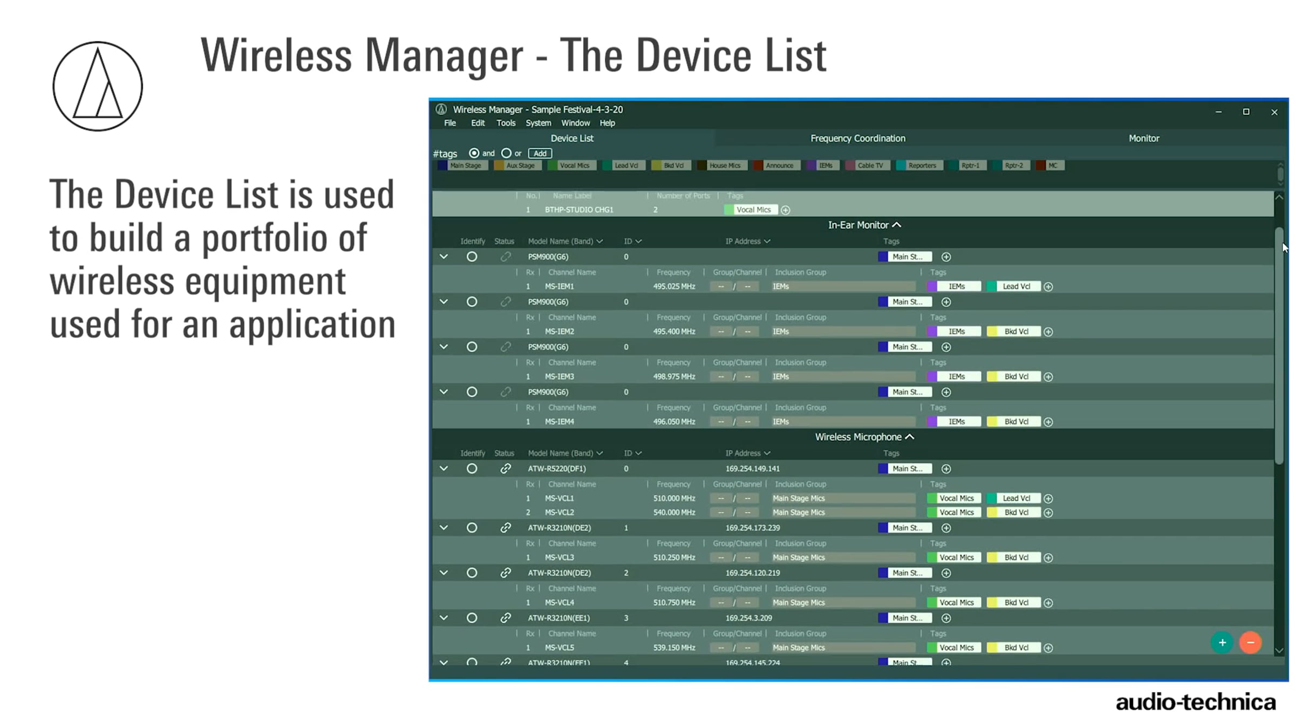The height and width of the screenshot is (728, 1295).
Task: Toggle identify circle for ATW-R5220(DF1)
Action: coord(472,469)
